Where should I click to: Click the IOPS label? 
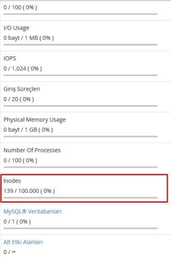click(10, 59)
